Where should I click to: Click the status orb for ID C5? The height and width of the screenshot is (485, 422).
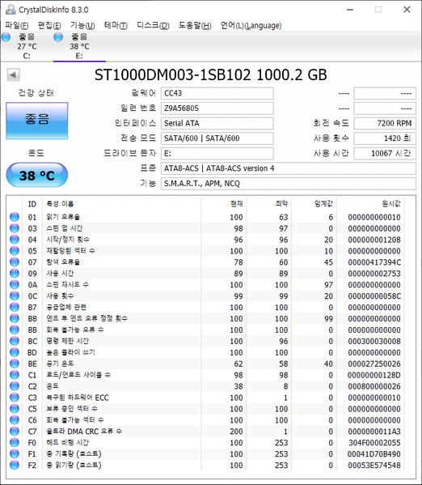pos(15,409)
